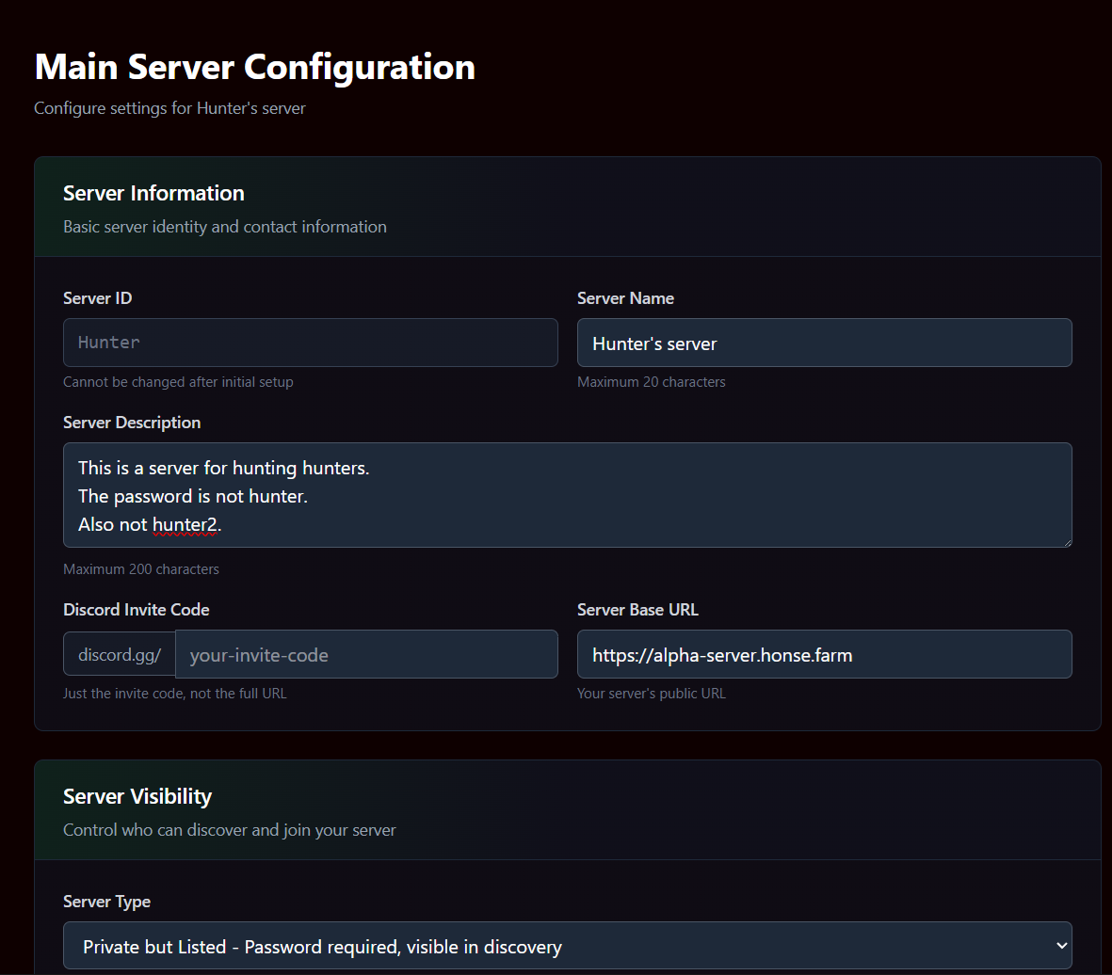Click the Just the invite code hint text
This screenshot has width=1112, height=975.
point(175,693)
